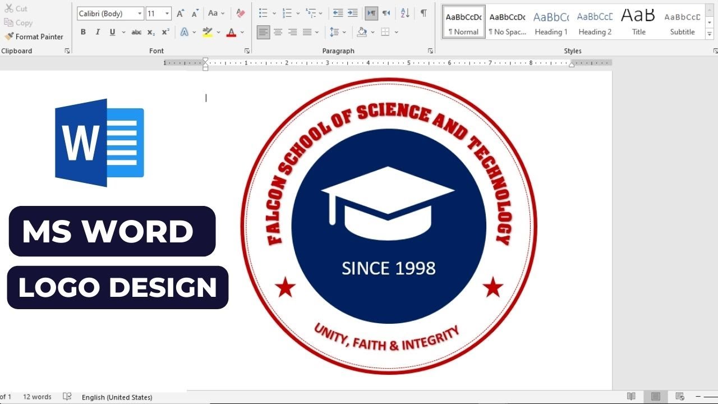Clear all formatting with eraser icon
Screen dimensions: 718x404
tap(241, 13)
